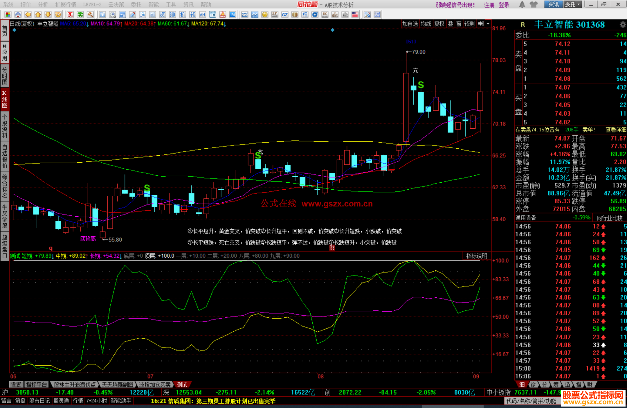Click the 查看详细 link

tap(615, 130)
